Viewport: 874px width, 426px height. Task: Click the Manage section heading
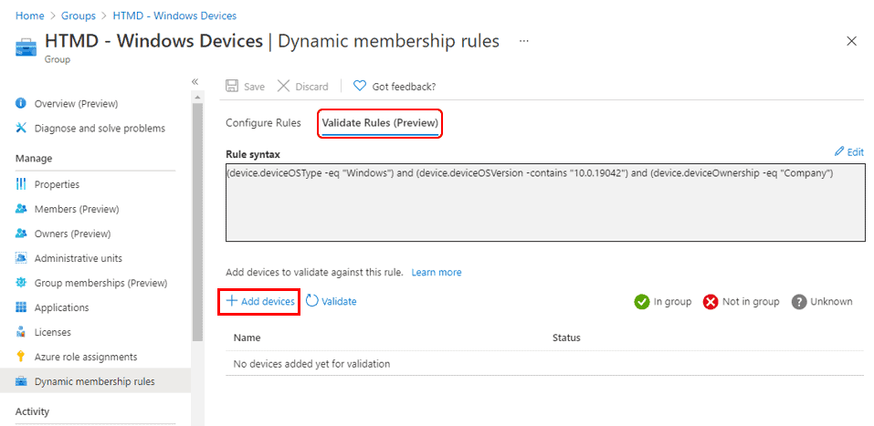[34, 159]
